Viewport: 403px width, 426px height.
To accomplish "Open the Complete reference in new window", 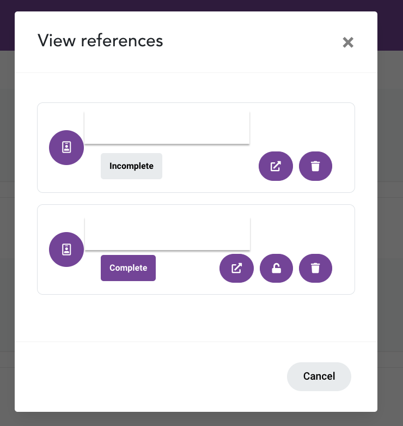I will 236,268.
